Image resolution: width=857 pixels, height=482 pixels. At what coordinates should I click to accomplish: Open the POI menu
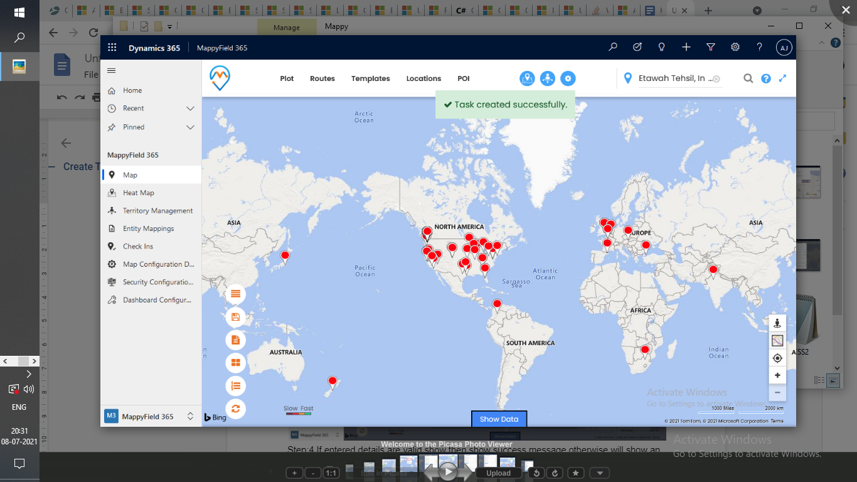464,78
